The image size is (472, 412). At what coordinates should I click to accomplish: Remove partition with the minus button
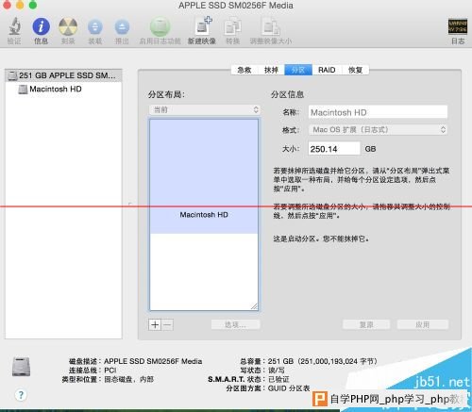pyautogui.click(x=167, y=324)
